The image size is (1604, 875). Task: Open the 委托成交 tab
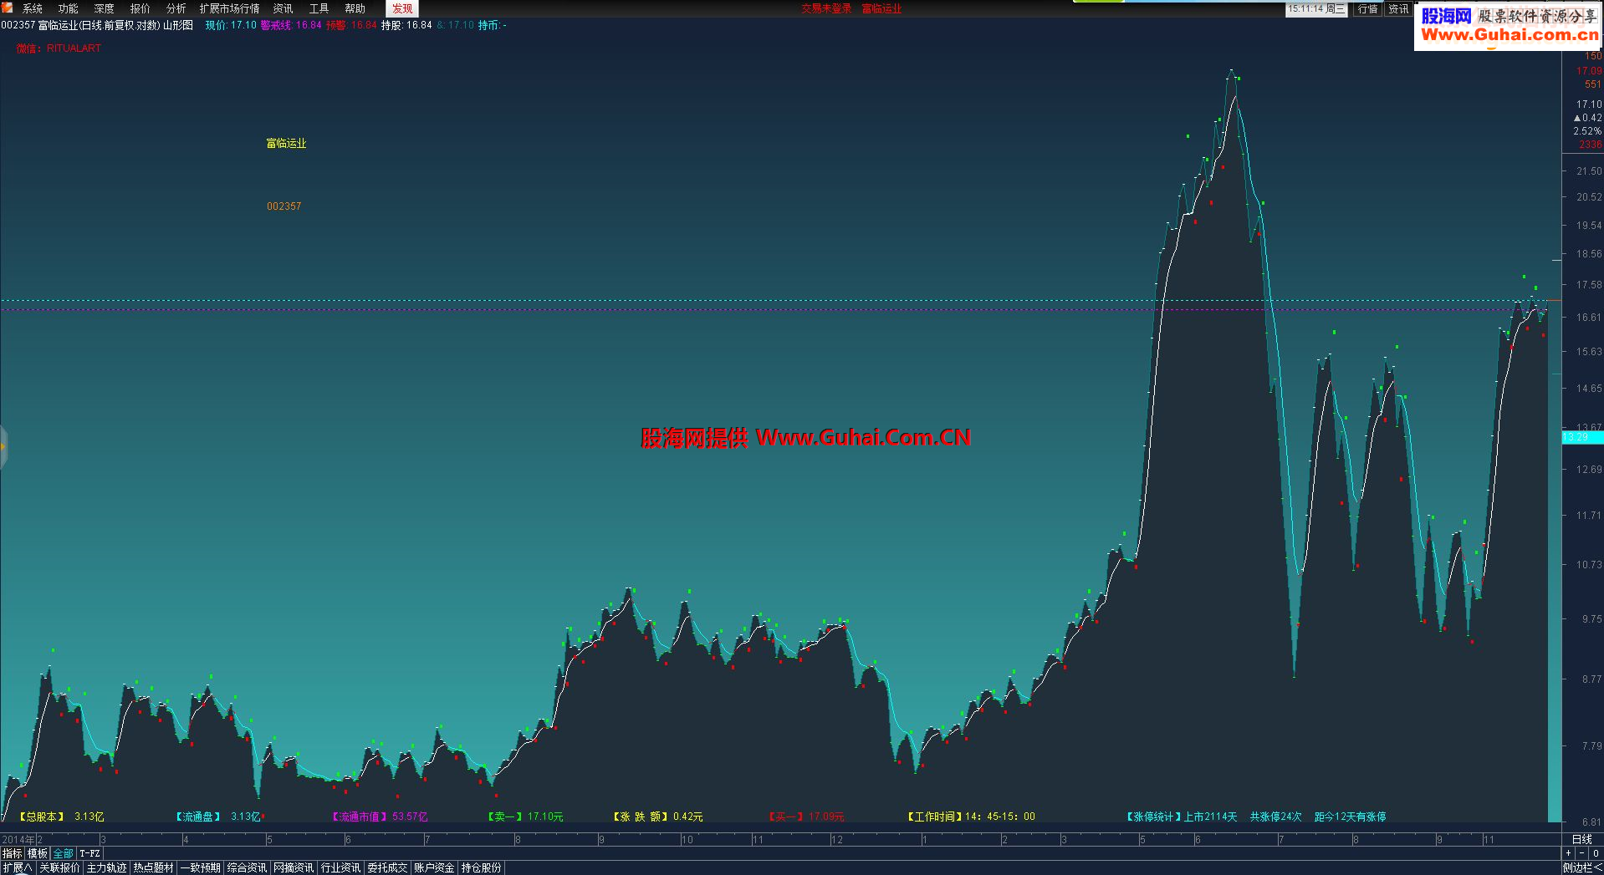pos(388,867)
